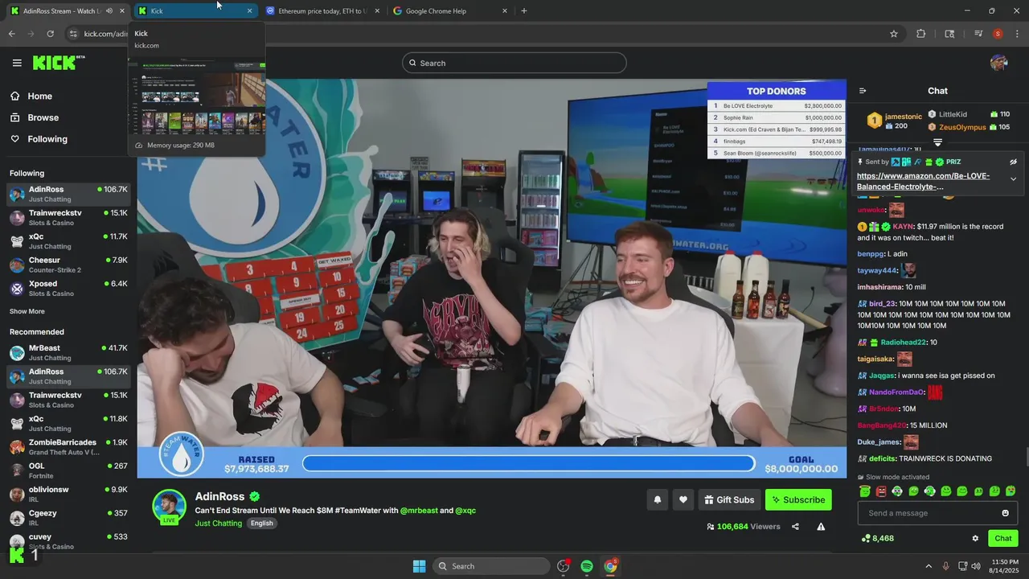Open the emoji picker in message box
Viewport: 1029px width, 579px height.
pos(1005,513)
